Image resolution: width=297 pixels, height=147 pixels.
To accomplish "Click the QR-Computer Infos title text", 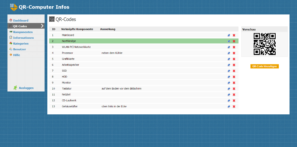I will (44, 7).
